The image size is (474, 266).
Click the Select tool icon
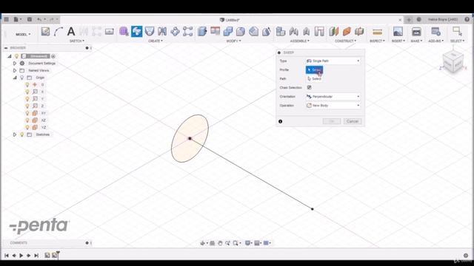pos(457,31)
